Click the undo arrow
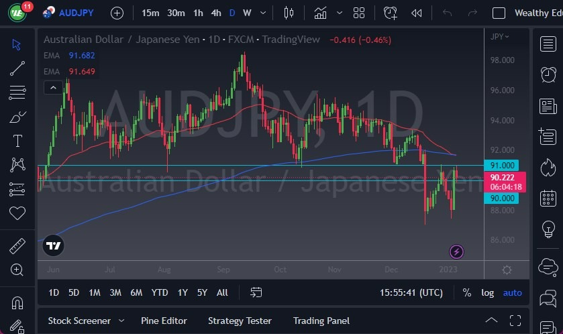The image size is (563, 334). click(x=447, y=13)
